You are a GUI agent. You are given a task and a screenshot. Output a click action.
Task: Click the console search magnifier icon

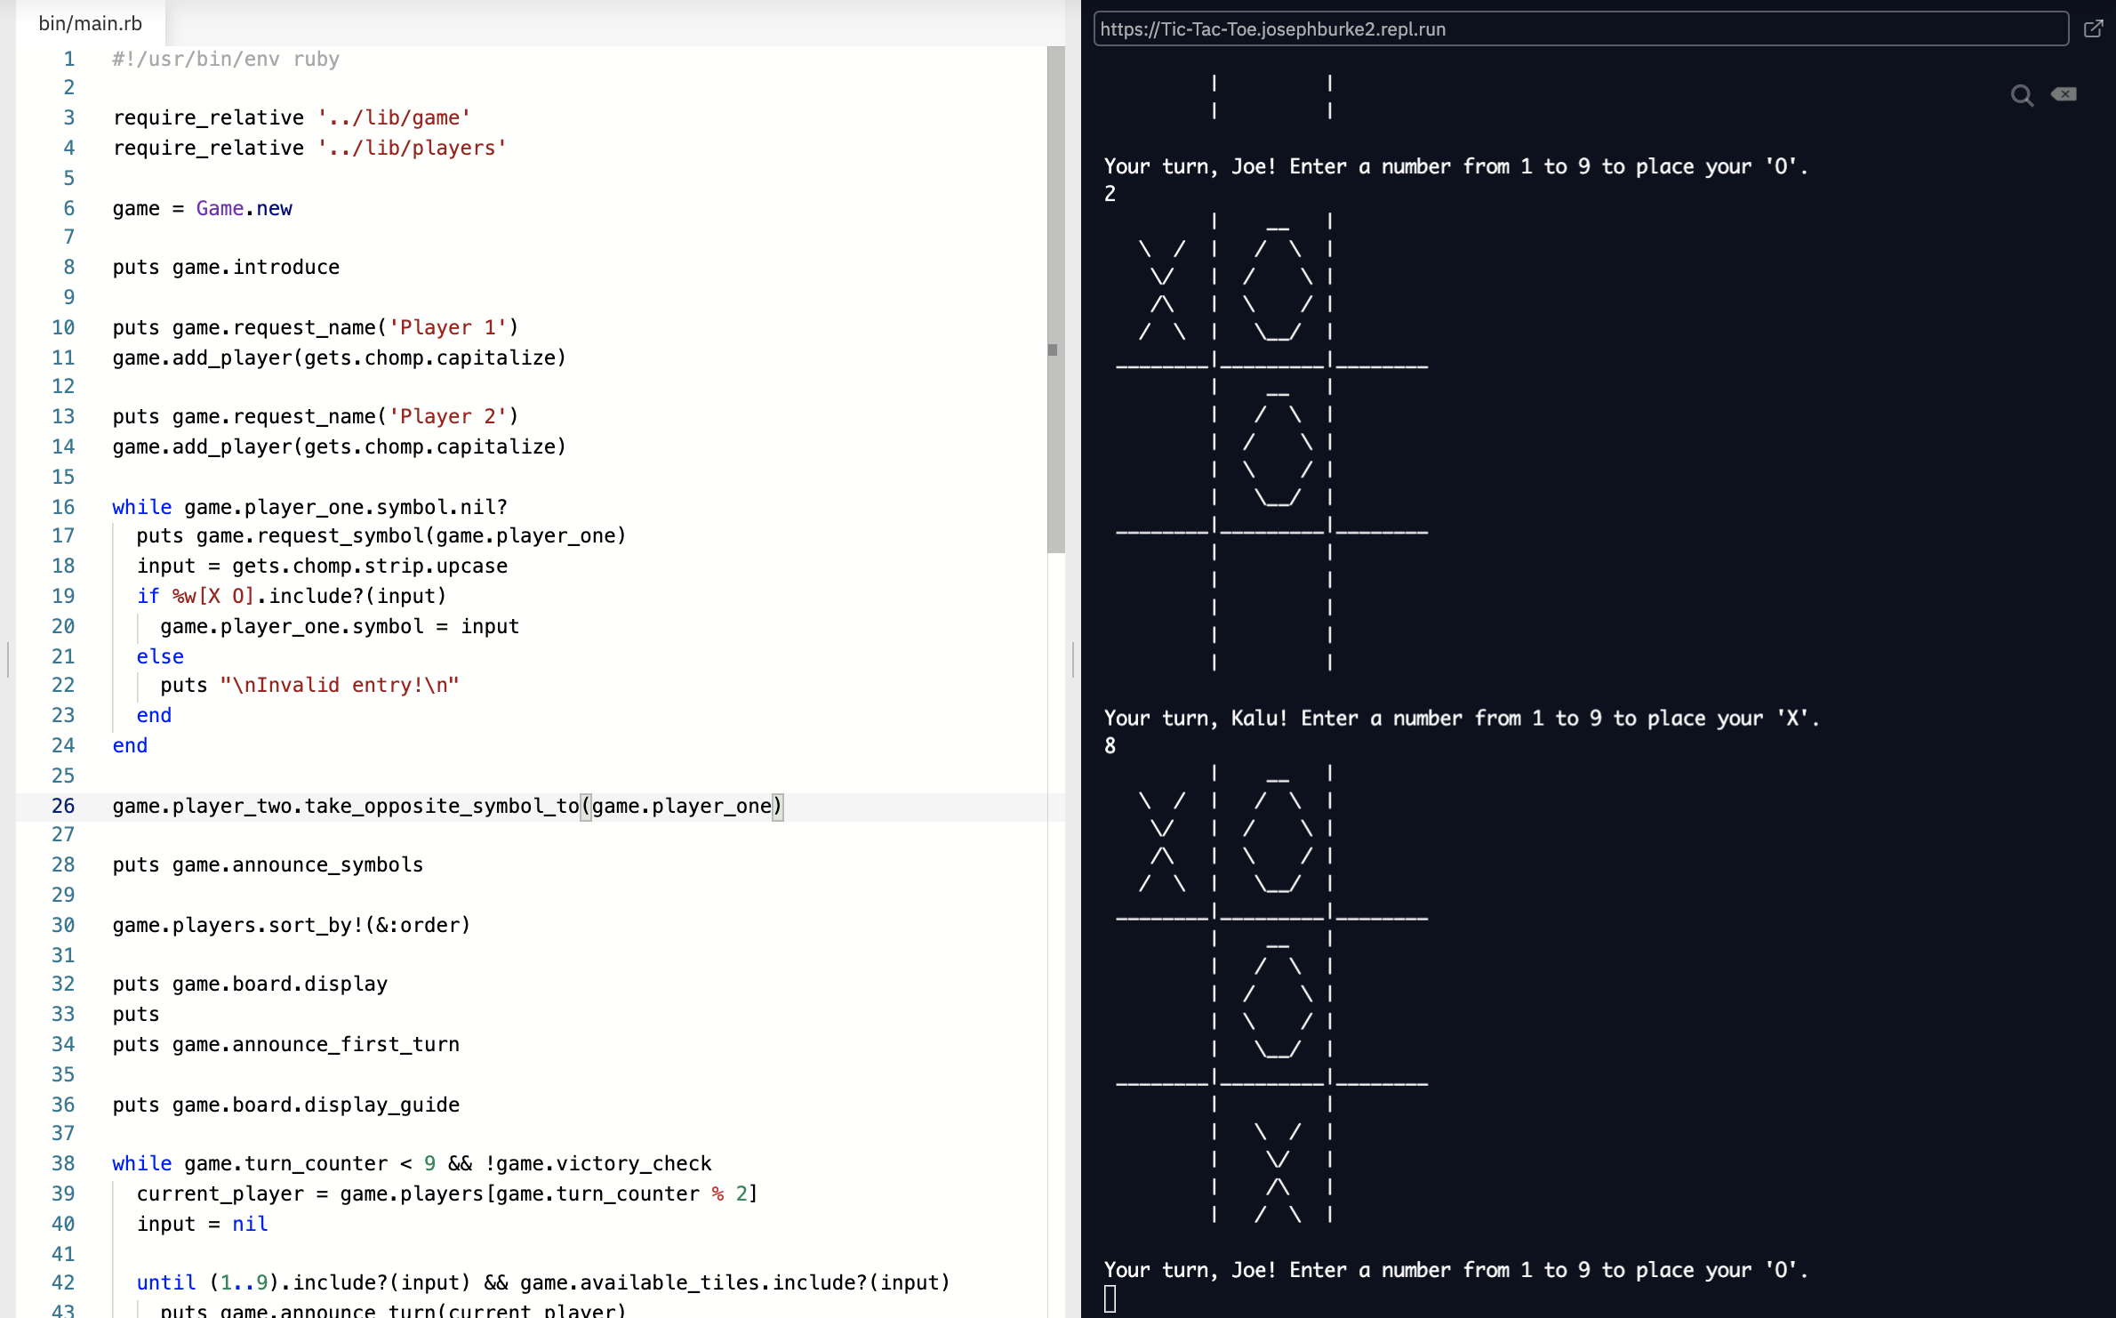point(2021,95)
